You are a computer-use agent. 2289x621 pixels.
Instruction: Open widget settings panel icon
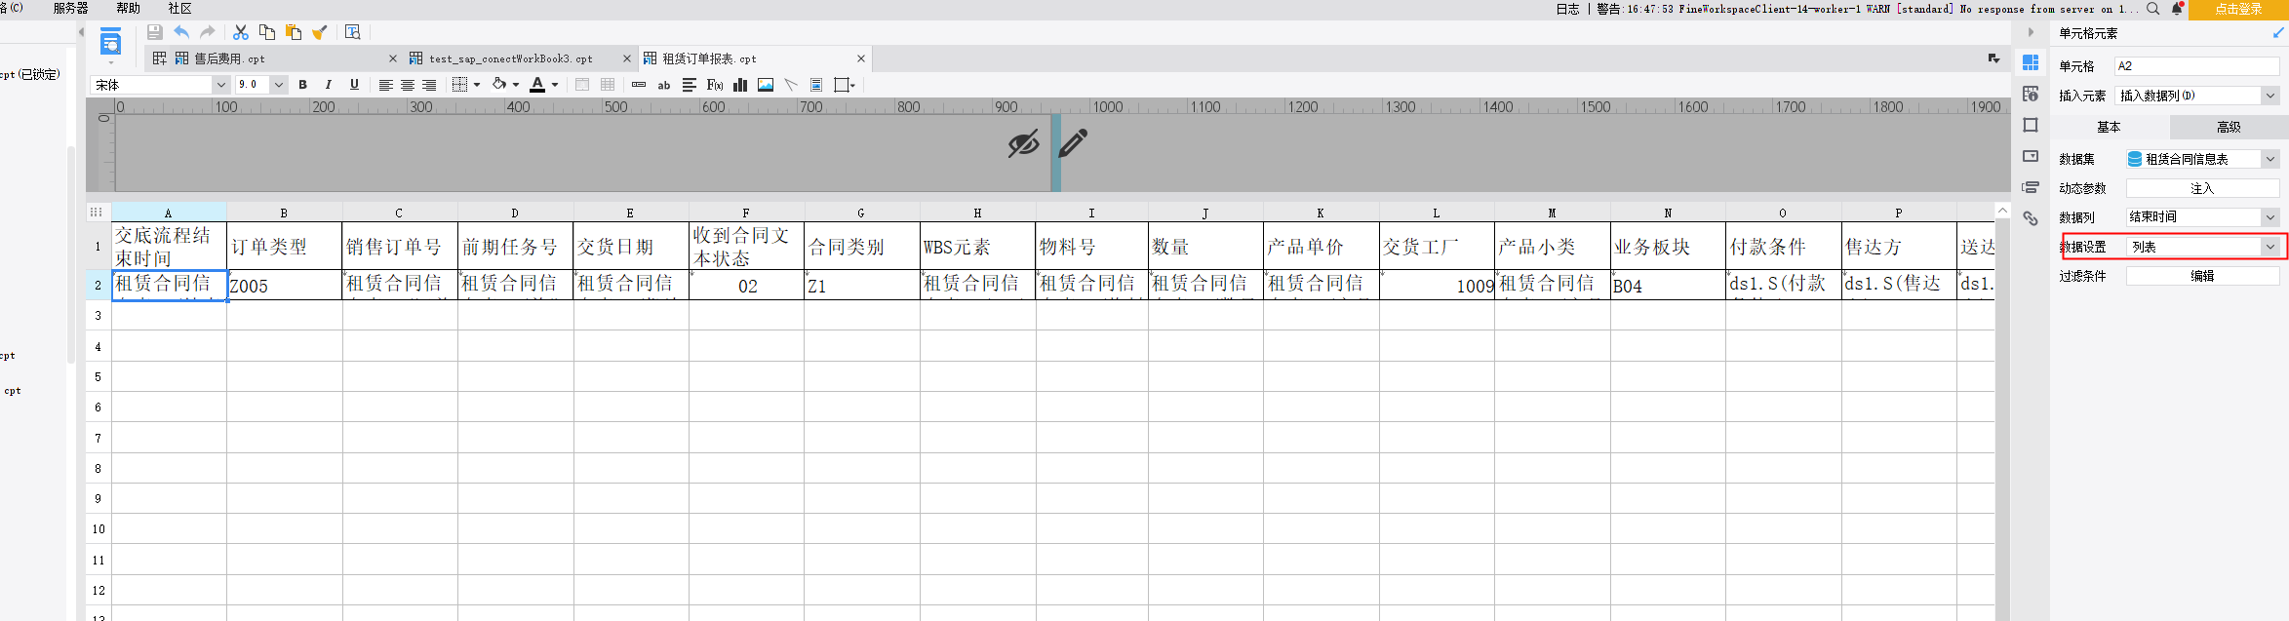(x=2031, y=156)
